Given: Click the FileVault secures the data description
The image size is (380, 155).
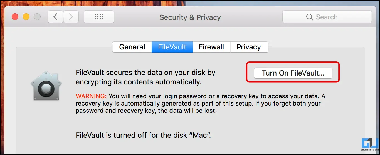Looking at the screenshot, I should 145,77.
